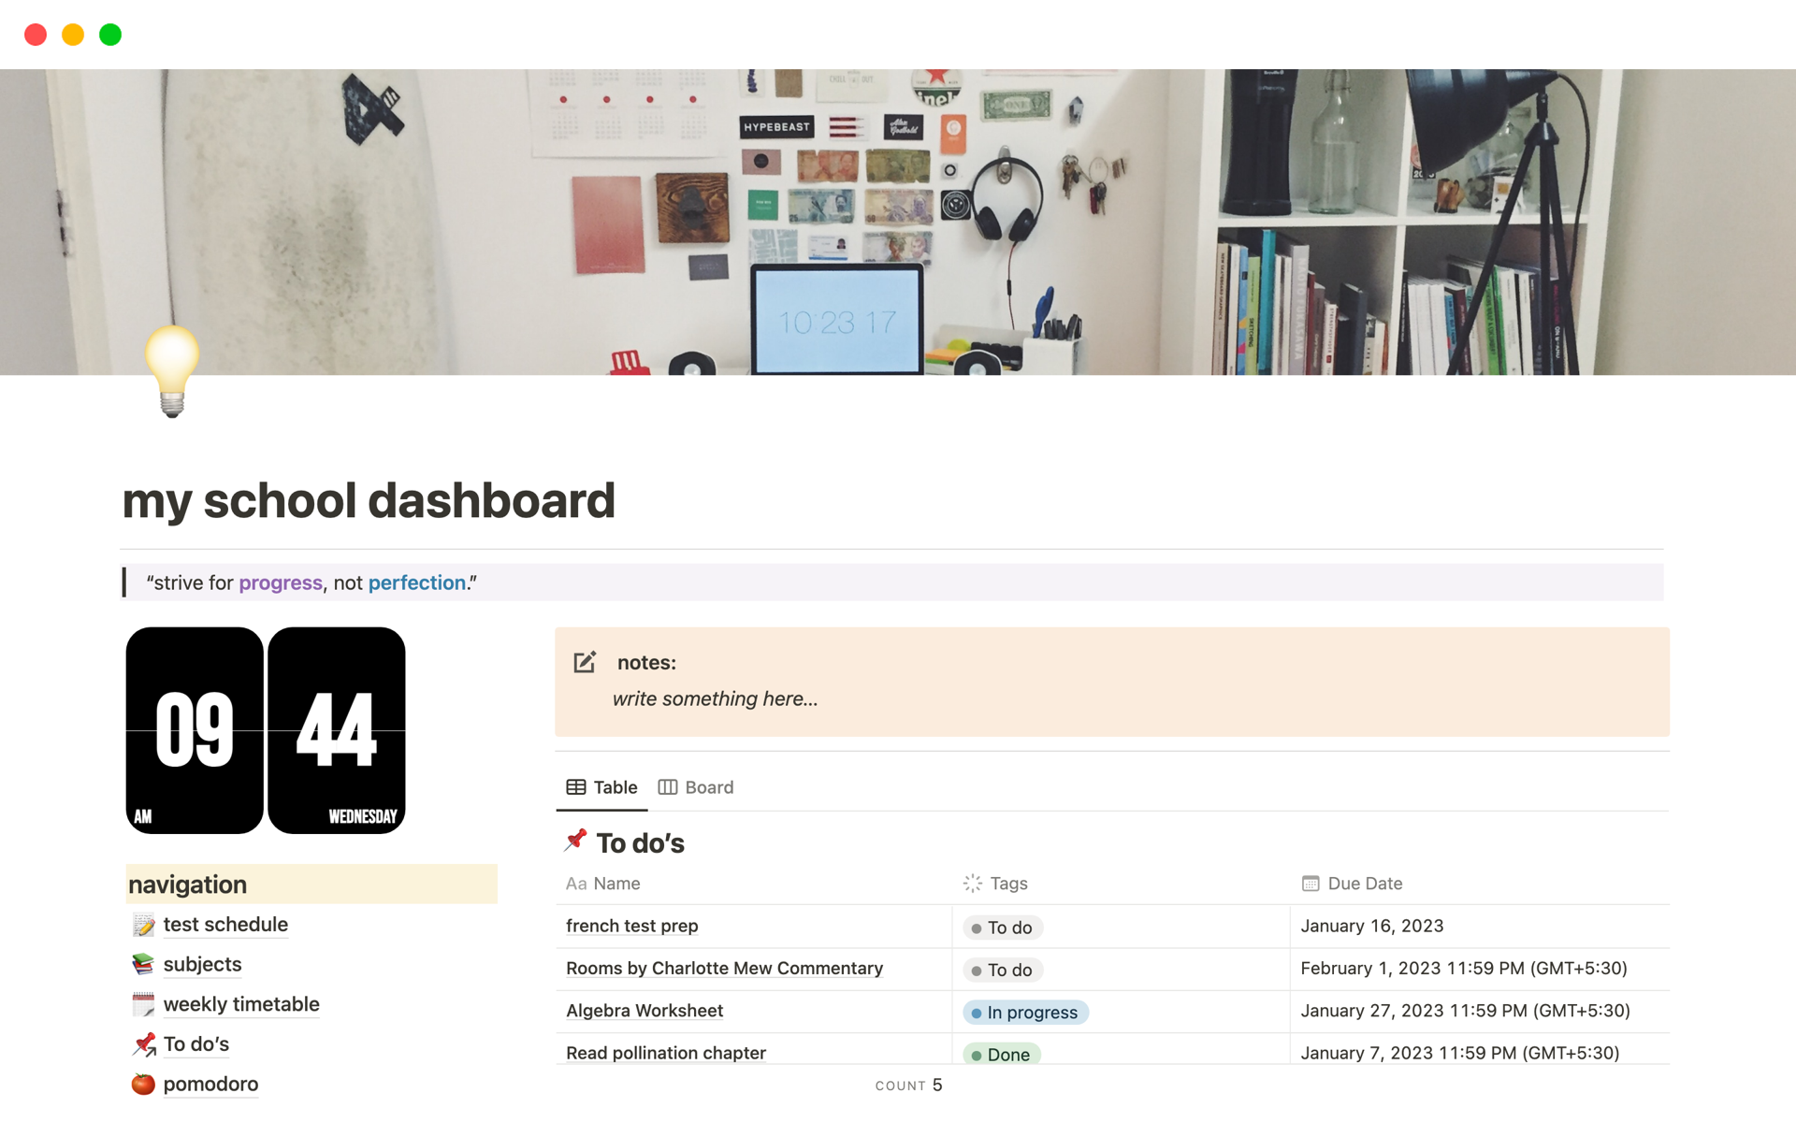Viewport: 1796px width, 1122px height.
Task: Click the 🍅 pomodoro navigation icon
Action: pyautogui.click(x=145, y=1082)
